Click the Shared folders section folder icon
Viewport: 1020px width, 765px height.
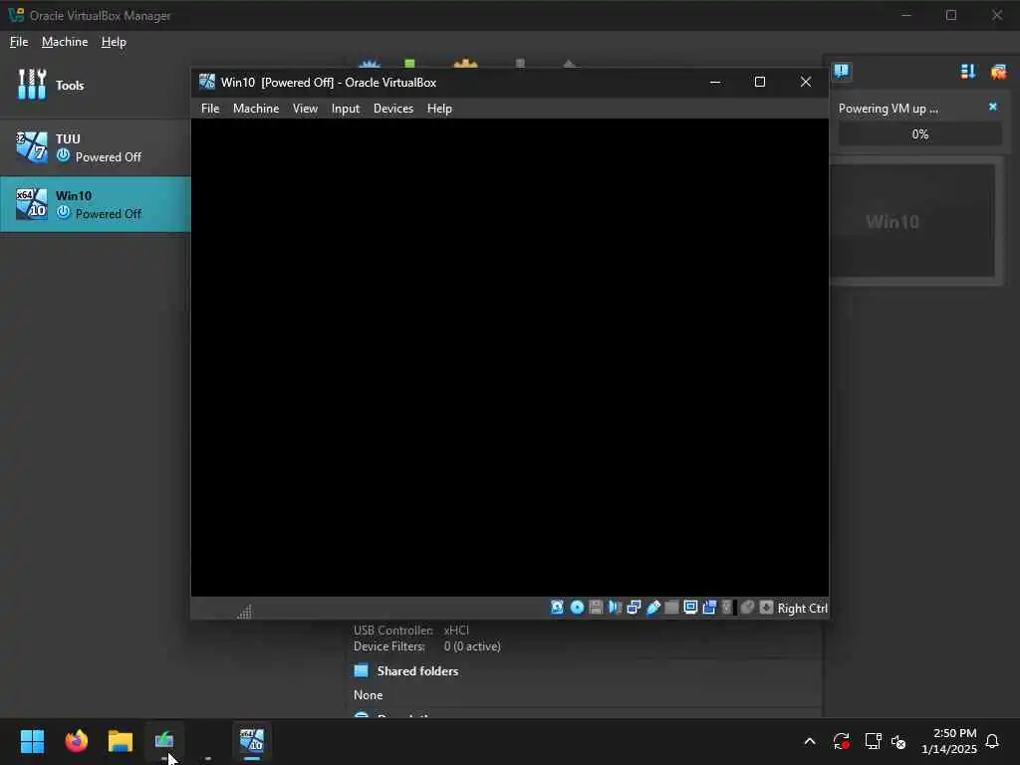click(x=361, y=670)
